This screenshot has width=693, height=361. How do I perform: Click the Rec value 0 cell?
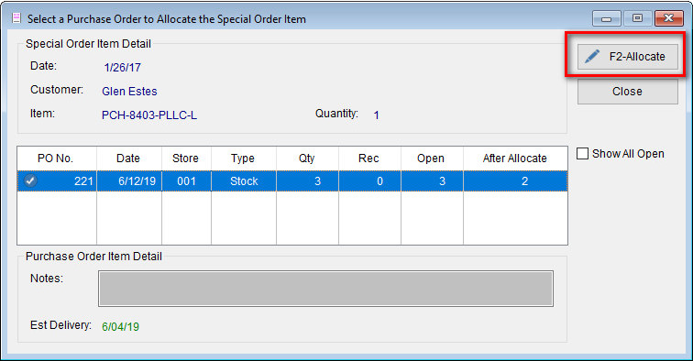[x=369, y=181]
